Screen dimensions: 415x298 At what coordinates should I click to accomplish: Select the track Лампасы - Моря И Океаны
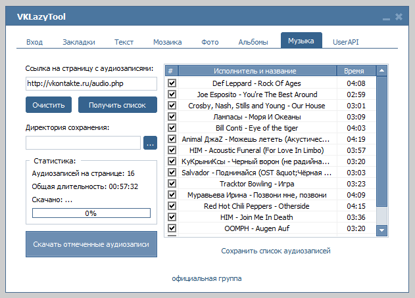(256, 117)
